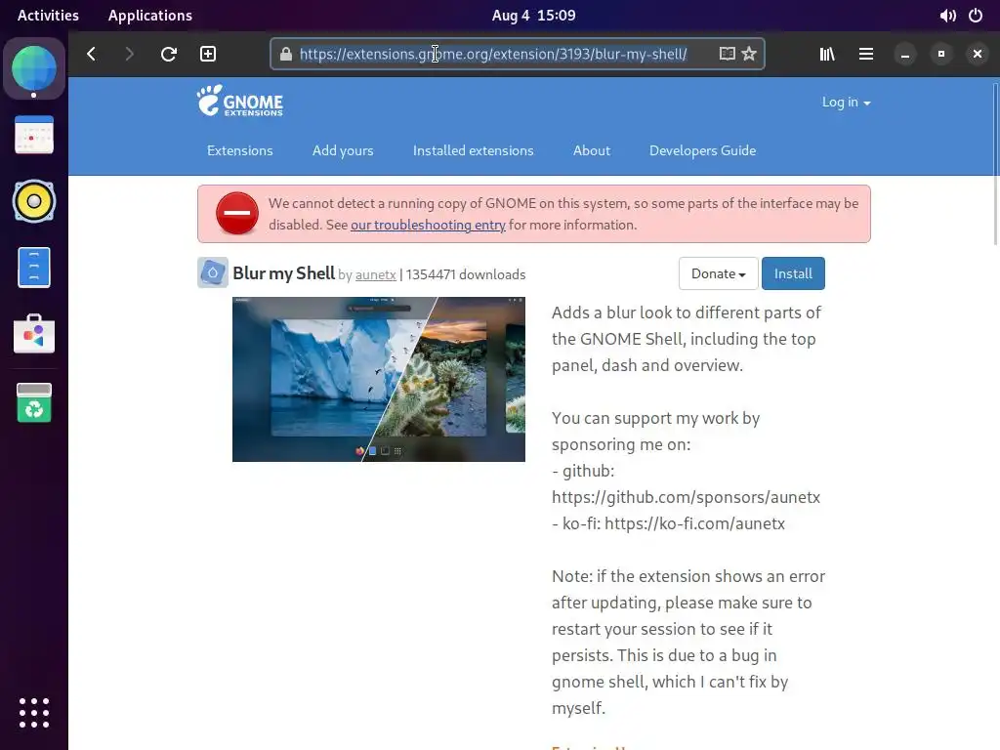The image size is (1000, 750).
Task: Open the Developers Guide
Action: [x=702, y=150]
